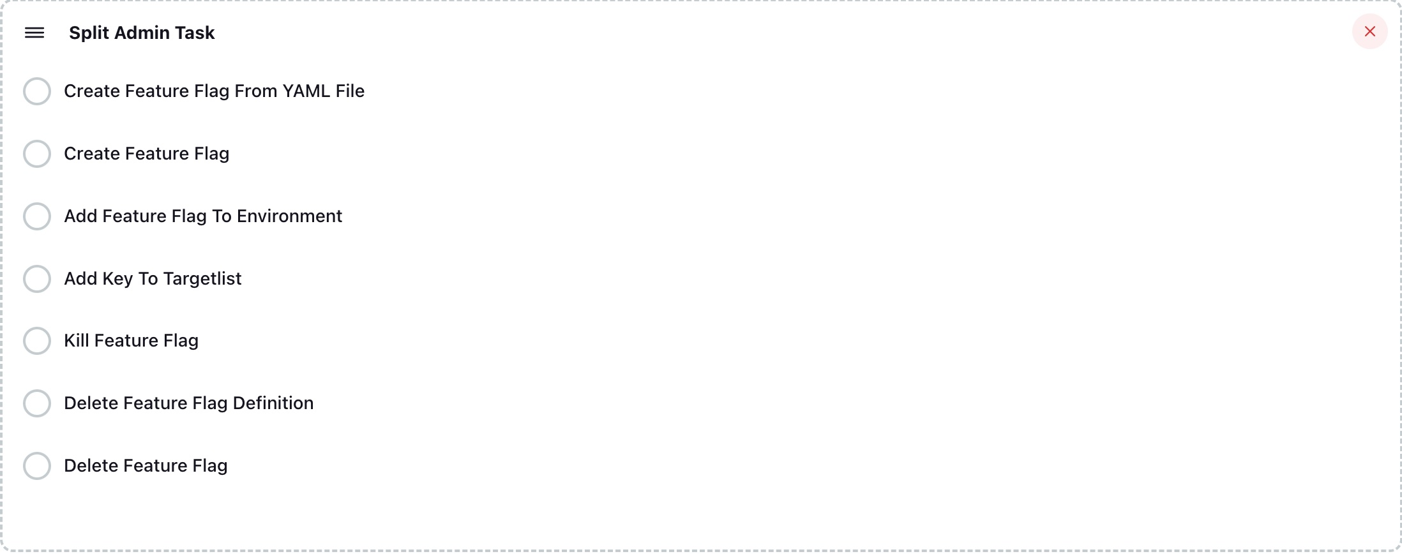Click the word 'Environment' in the third option

coord(289,216)
